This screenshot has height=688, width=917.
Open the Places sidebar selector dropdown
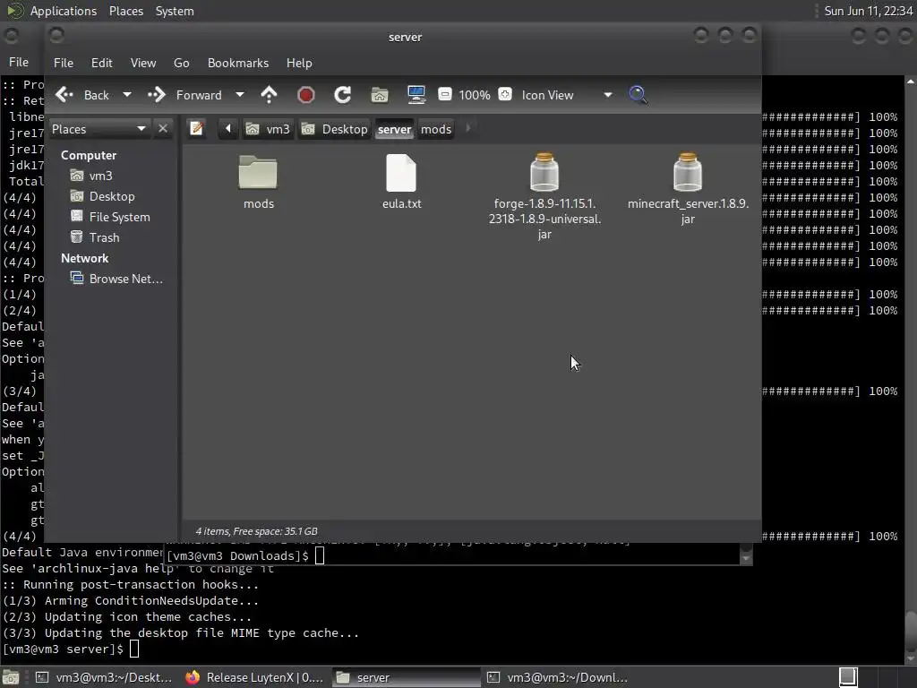[99, 129]
